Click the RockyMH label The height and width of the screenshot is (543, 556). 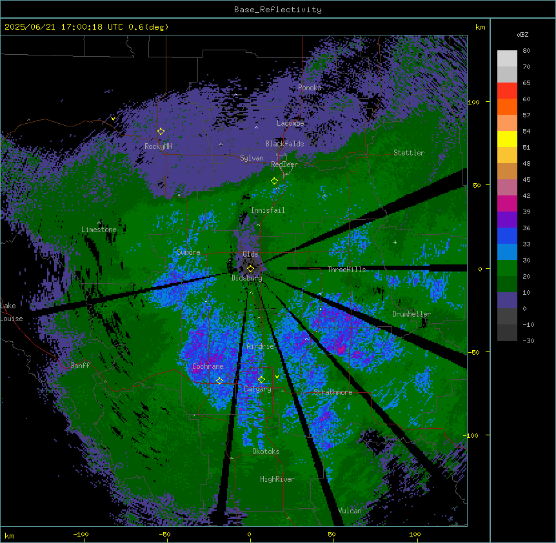pyautogui.click(x=158, y=146)
